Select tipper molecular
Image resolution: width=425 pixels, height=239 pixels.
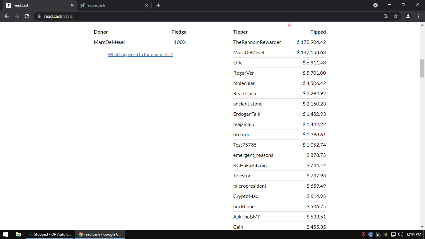click(244, 83)
